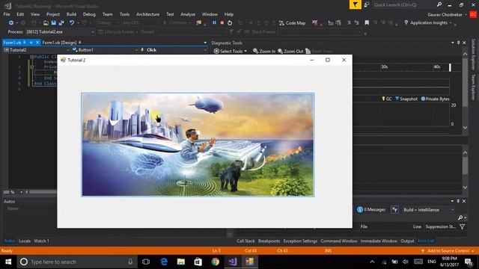The image size is (479, 269).
Task: Toggle the Snapshot legend in memory graph
Action: coord(406,99)
